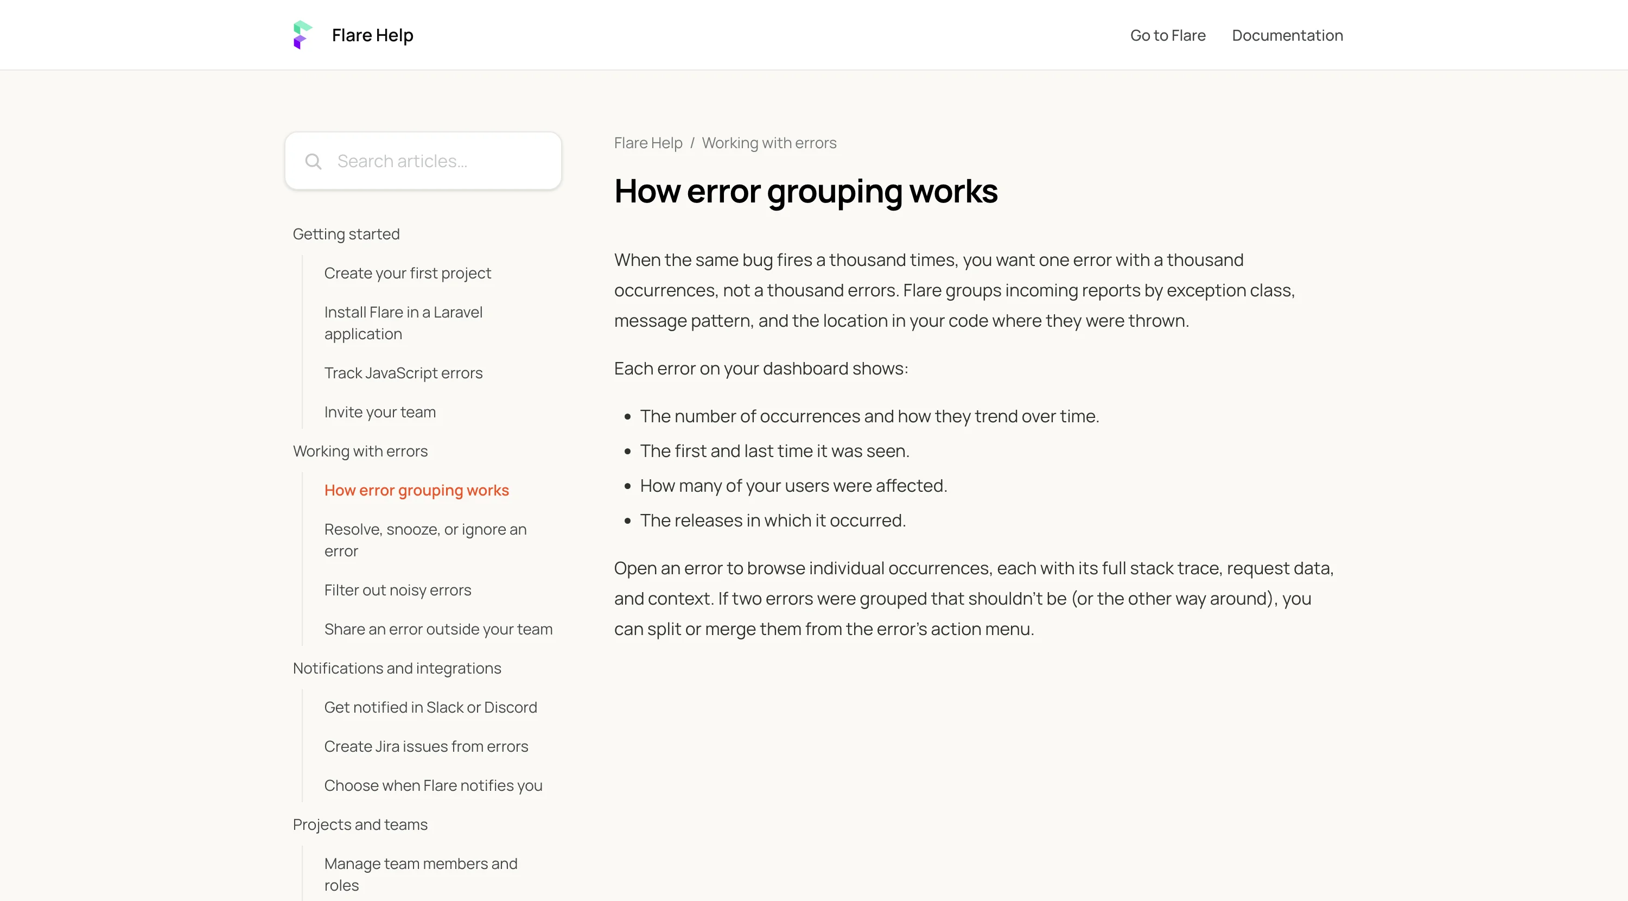Click bullet 'The releases in which it occurred.'
The width and height of the screenshot is (1628, 901).
773,521
